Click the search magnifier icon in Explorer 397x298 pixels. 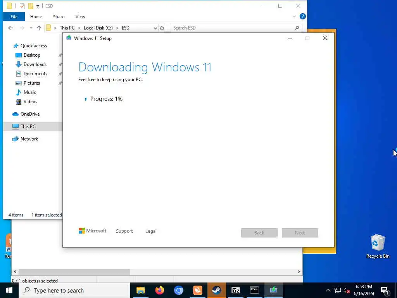(x=297, y=28)
